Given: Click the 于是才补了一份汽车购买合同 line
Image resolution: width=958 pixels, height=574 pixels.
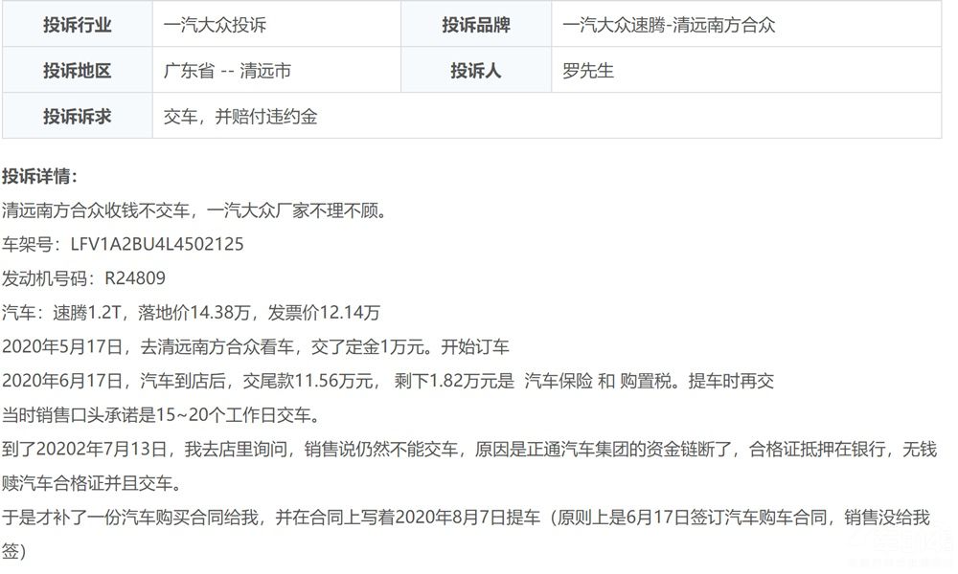Looking at the screenshot, I should (466, 518).
